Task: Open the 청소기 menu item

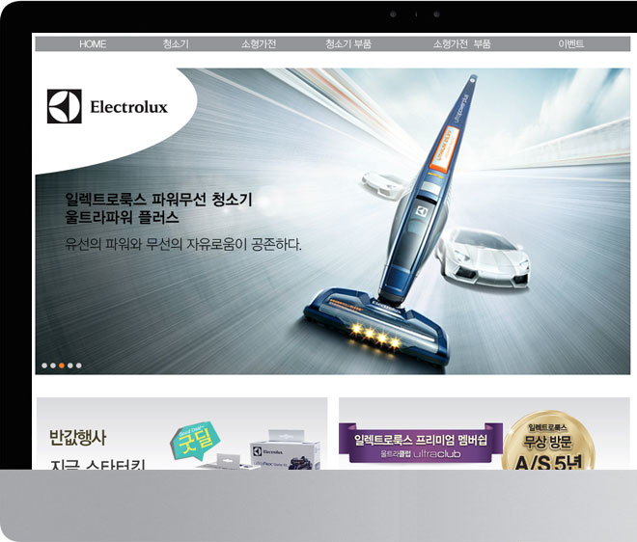Action: [176, 43]
